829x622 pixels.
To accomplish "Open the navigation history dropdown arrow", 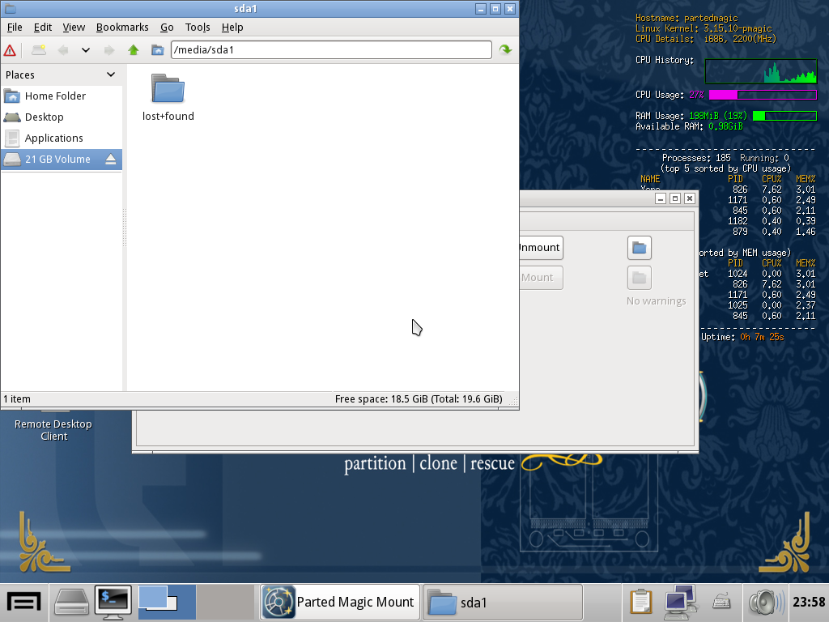I will 86,50.
